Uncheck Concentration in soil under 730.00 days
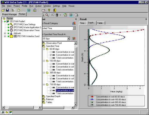 [51, 90]
